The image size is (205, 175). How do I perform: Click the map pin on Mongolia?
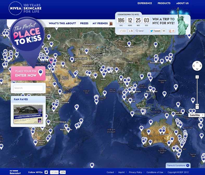129,44
